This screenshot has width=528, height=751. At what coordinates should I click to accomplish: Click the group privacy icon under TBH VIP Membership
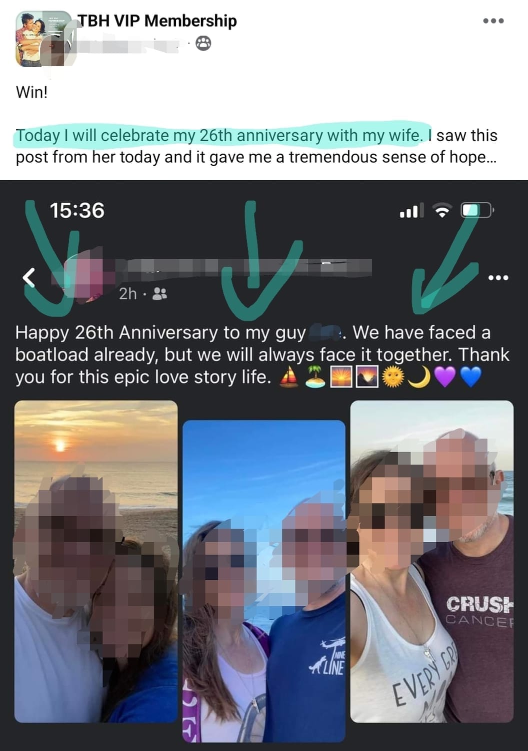[203, 44]
